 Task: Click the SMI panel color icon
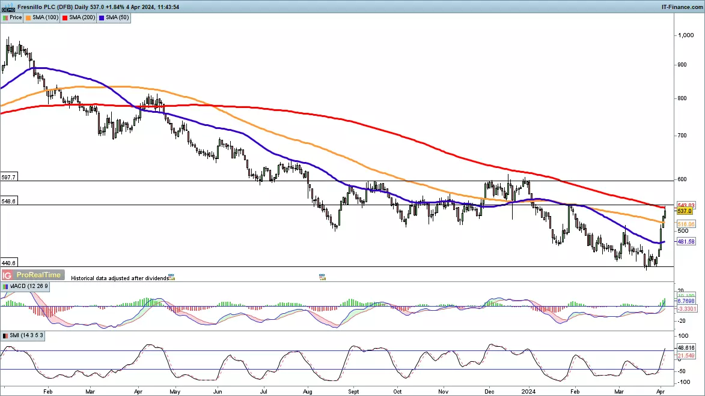[5, 335]
